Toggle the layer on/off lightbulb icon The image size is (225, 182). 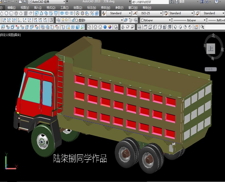tap(63, 20)
